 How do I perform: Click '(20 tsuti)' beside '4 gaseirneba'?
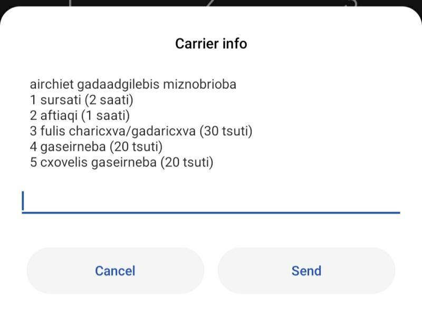pyautogui.click(x=136, y=147)
